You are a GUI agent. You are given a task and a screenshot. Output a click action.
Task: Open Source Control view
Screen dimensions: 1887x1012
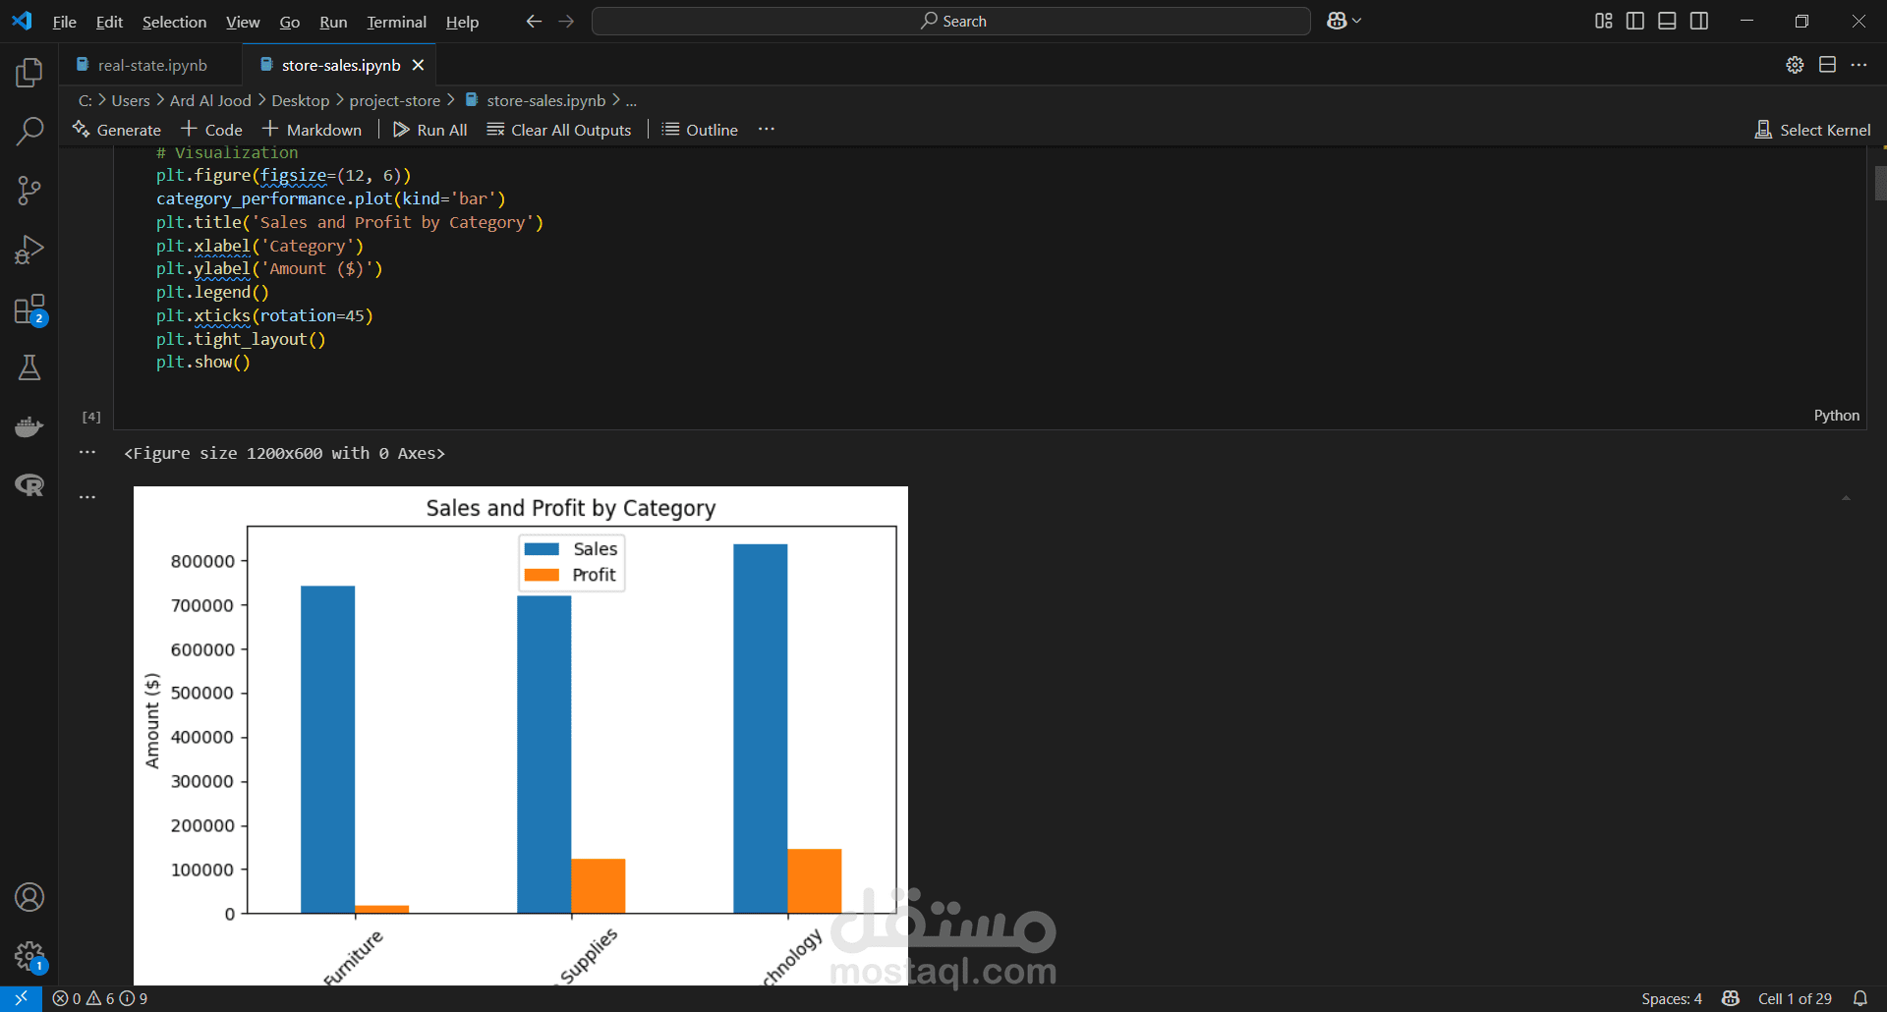pyautogui.click(x=29, y=190)
